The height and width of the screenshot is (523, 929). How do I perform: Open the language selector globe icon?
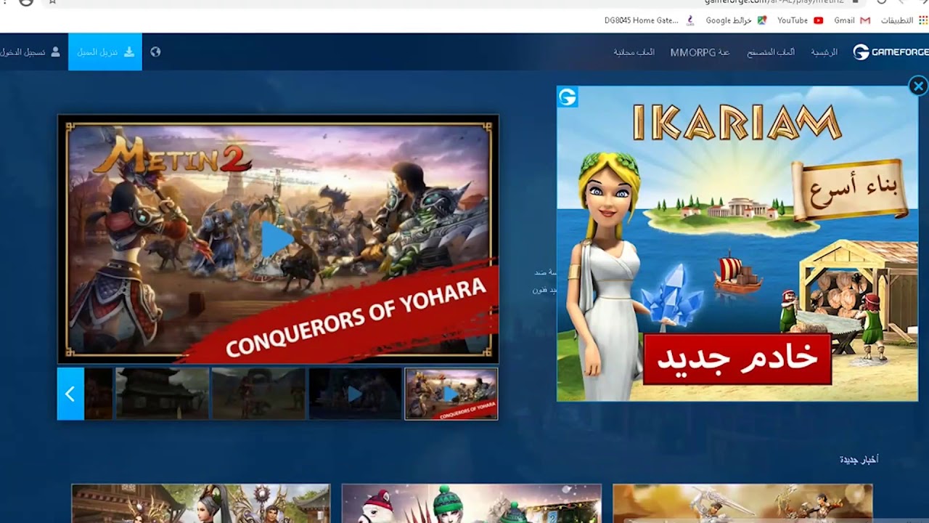click(x=155, y=52)
